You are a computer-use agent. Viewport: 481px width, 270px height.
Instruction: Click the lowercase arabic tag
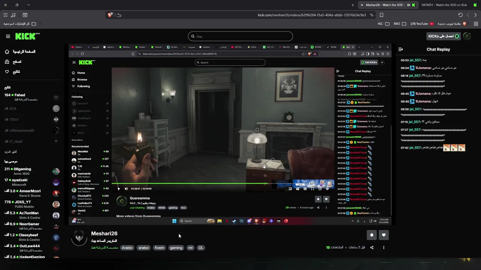144,247
